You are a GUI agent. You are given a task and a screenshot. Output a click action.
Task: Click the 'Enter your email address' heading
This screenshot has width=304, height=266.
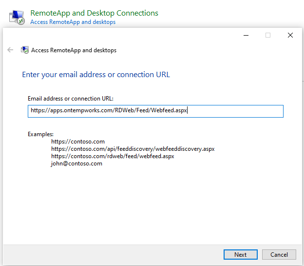point(96,75)
